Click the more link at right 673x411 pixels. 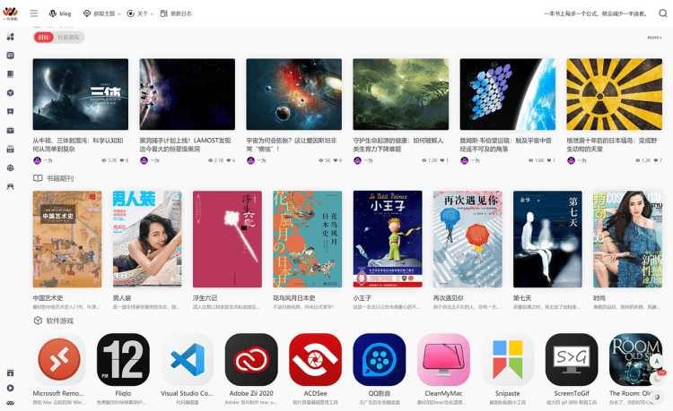point(654,38)
